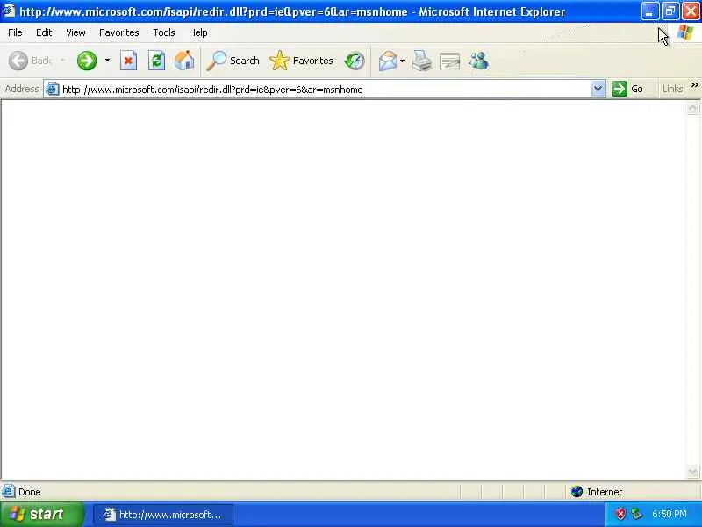
Task: Open the Mail toolbar button
Action: [388, 61]
